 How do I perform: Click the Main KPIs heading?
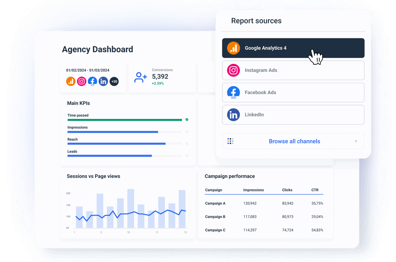pyautogui.click(x=79, y=103)
